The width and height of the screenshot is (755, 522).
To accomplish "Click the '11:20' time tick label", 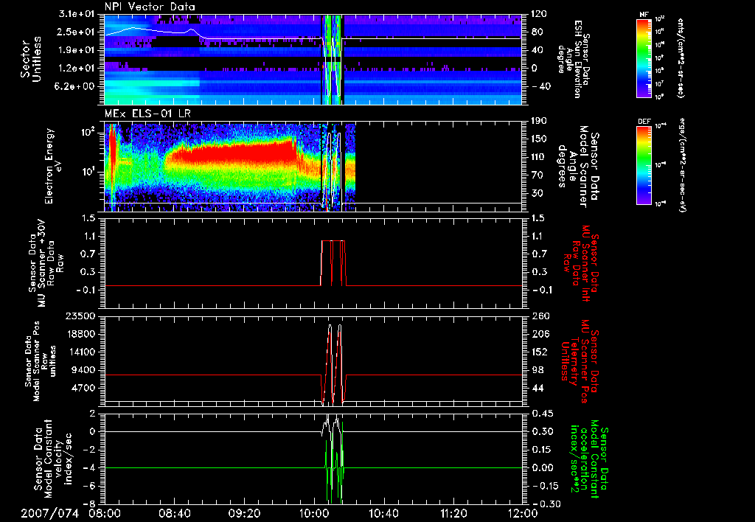I will tap(453, 514).
